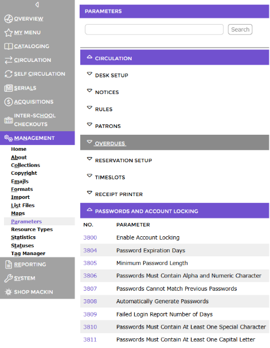Open the Reporting menu
The image size is (270, 348).
tap(30, 264)
